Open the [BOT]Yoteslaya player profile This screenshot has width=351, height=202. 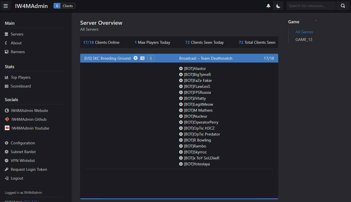tap(197, 164)
